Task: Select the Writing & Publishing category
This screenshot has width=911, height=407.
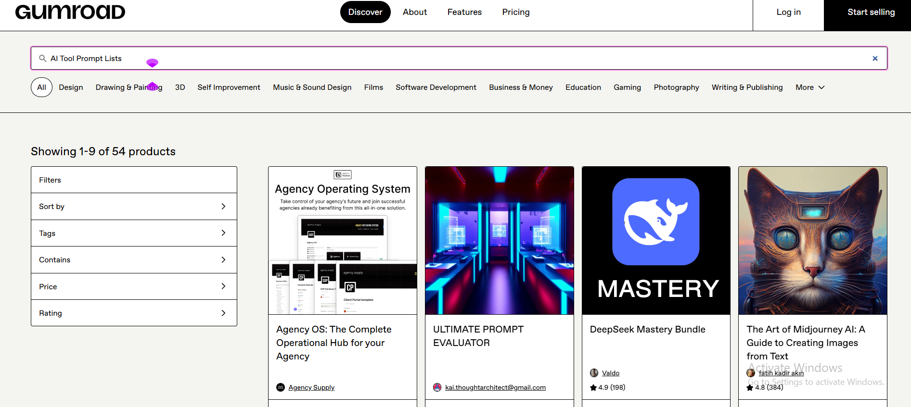Action: [x=747, y=87]
